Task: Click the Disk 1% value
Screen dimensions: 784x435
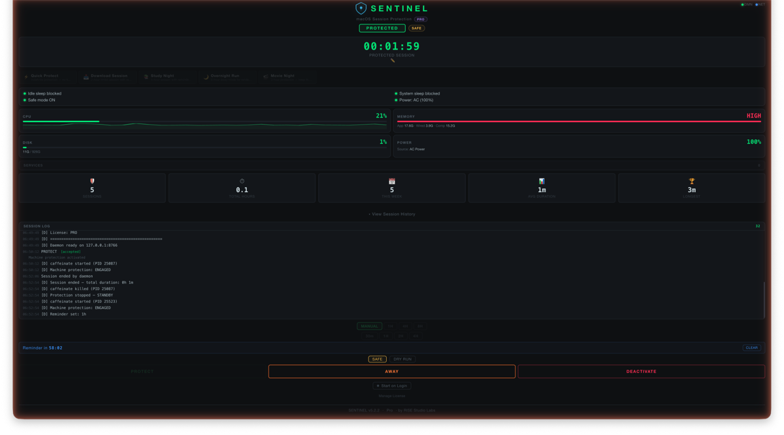Action: 383,142
